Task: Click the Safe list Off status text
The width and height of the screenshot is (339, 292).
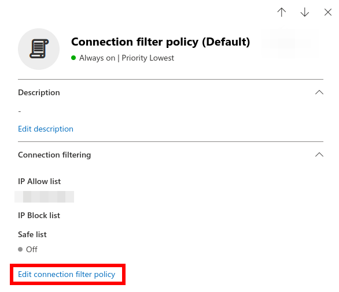Action: point(32,249)
